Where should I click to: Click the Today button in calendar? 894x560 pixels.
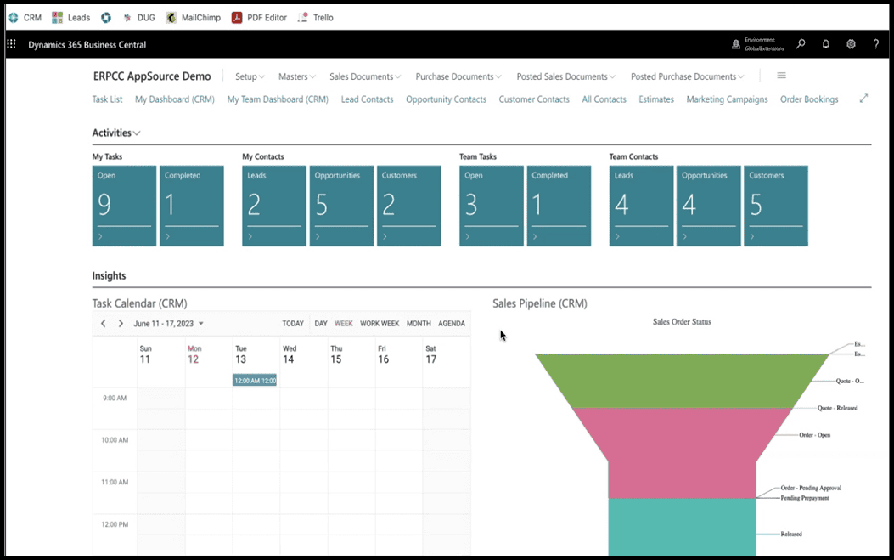293,324
